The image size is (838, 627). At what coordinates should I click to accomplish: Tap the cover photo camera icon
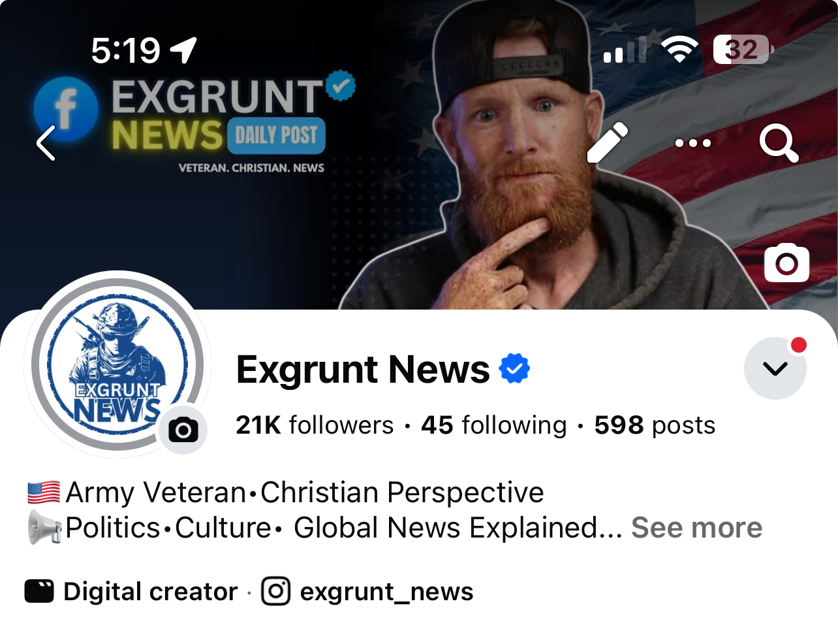tap(786, 263)
